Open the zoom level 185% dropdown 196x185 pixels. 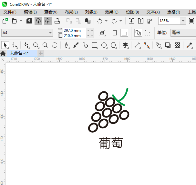tap(183, 21)
